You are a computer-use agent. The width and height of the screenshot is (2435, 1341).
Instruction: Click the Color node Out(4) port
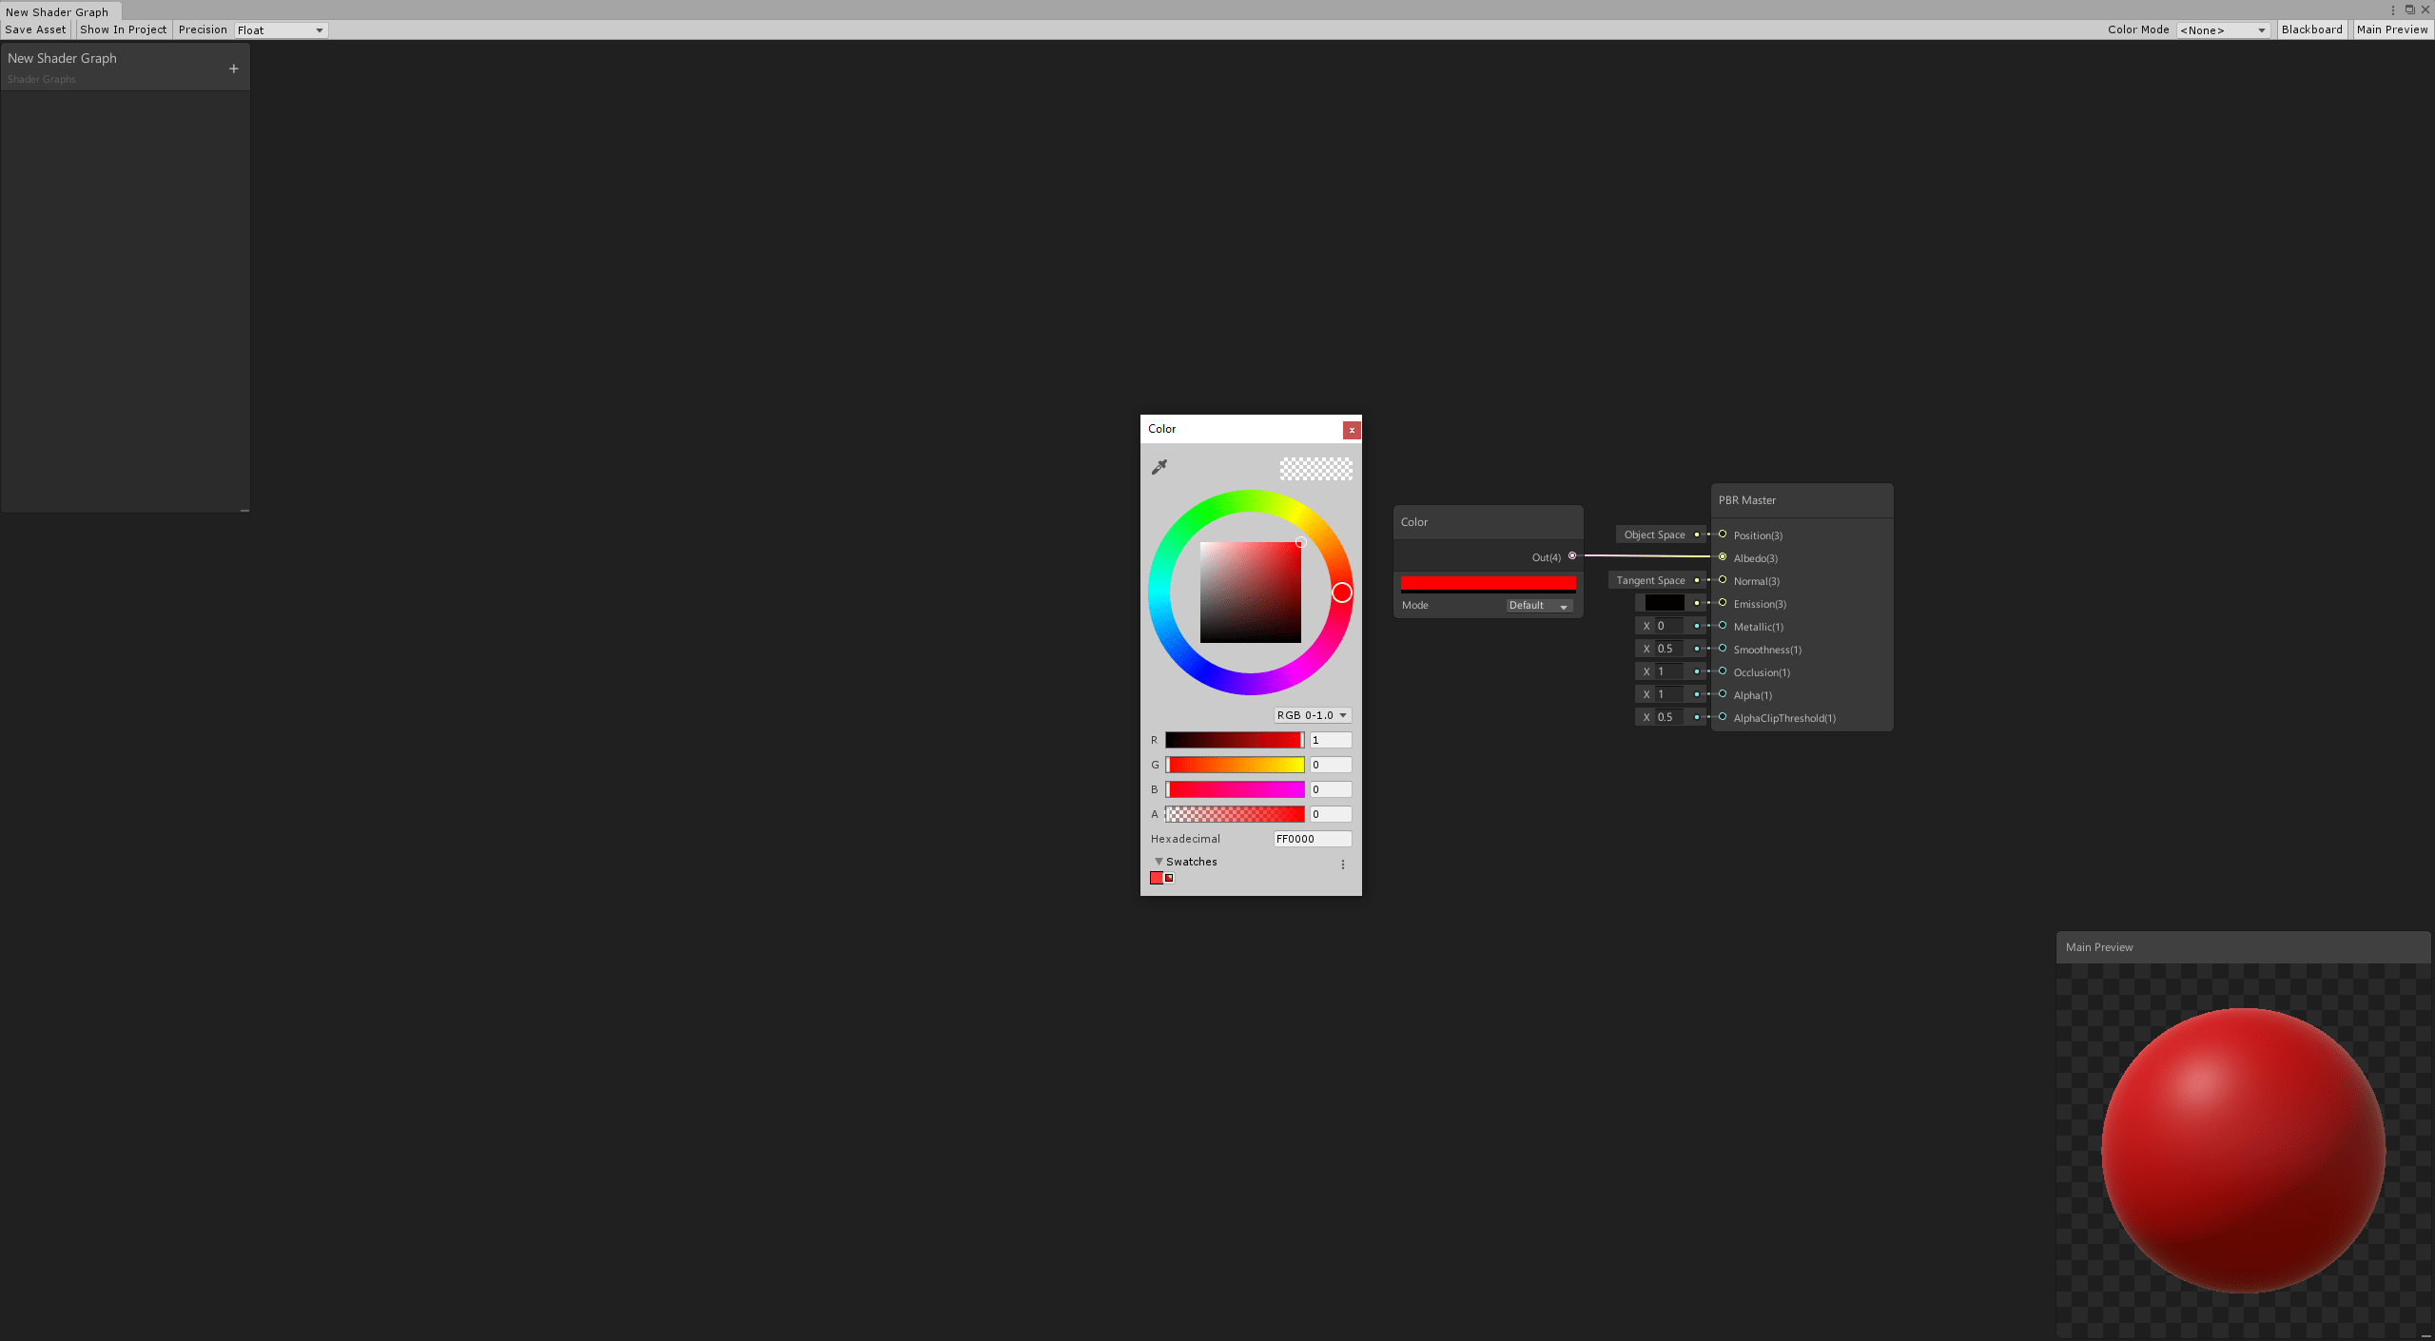click(1572, 556)
